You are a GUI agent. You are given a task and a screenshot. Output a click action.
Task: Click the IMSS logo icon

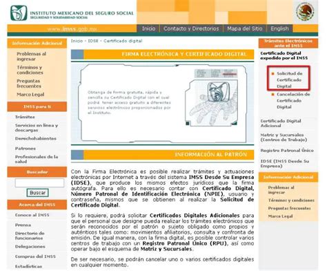(19, 13)
